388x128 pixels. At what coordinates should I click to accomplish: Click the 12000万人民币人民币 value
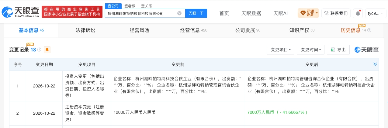(x=134, y=112)
